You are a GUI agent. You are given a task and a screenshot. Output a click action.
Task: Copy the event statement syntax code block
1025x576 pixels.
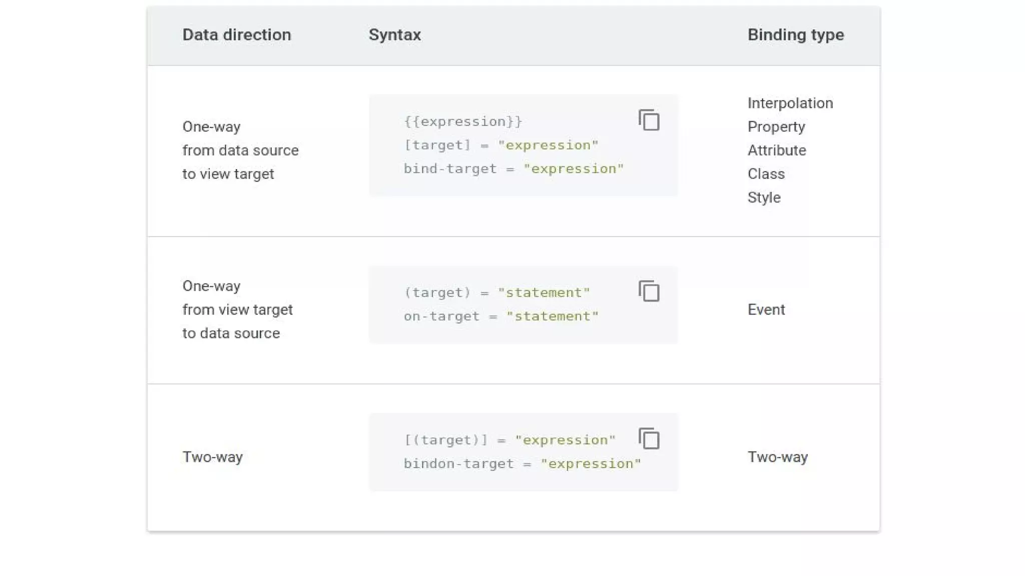coord(649,291)
